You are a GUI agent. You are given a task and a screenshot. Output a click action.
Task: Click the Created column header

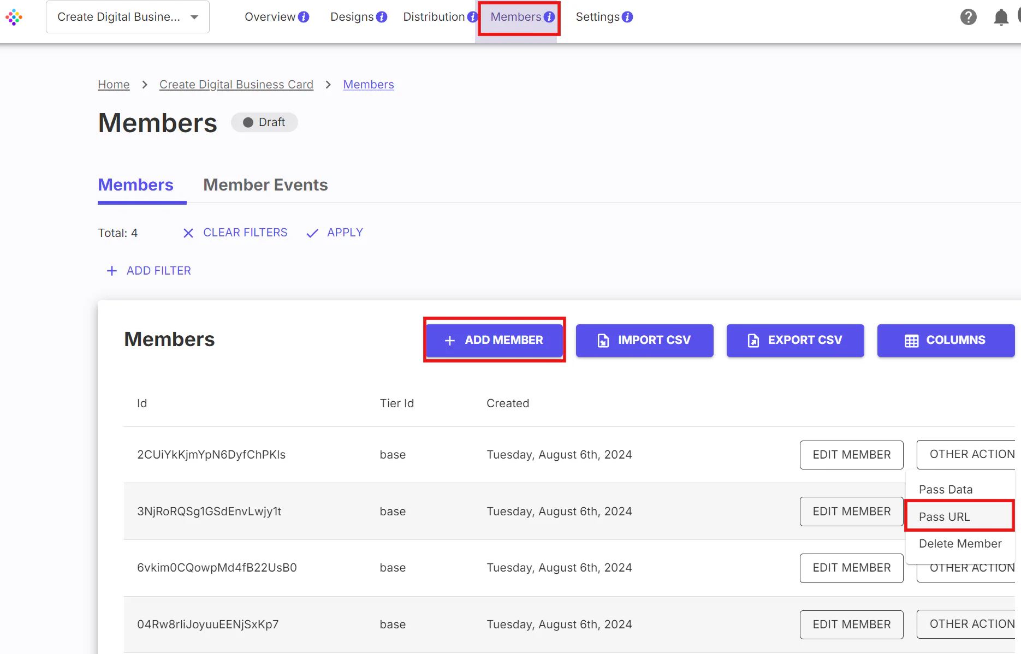click(508, 403)
